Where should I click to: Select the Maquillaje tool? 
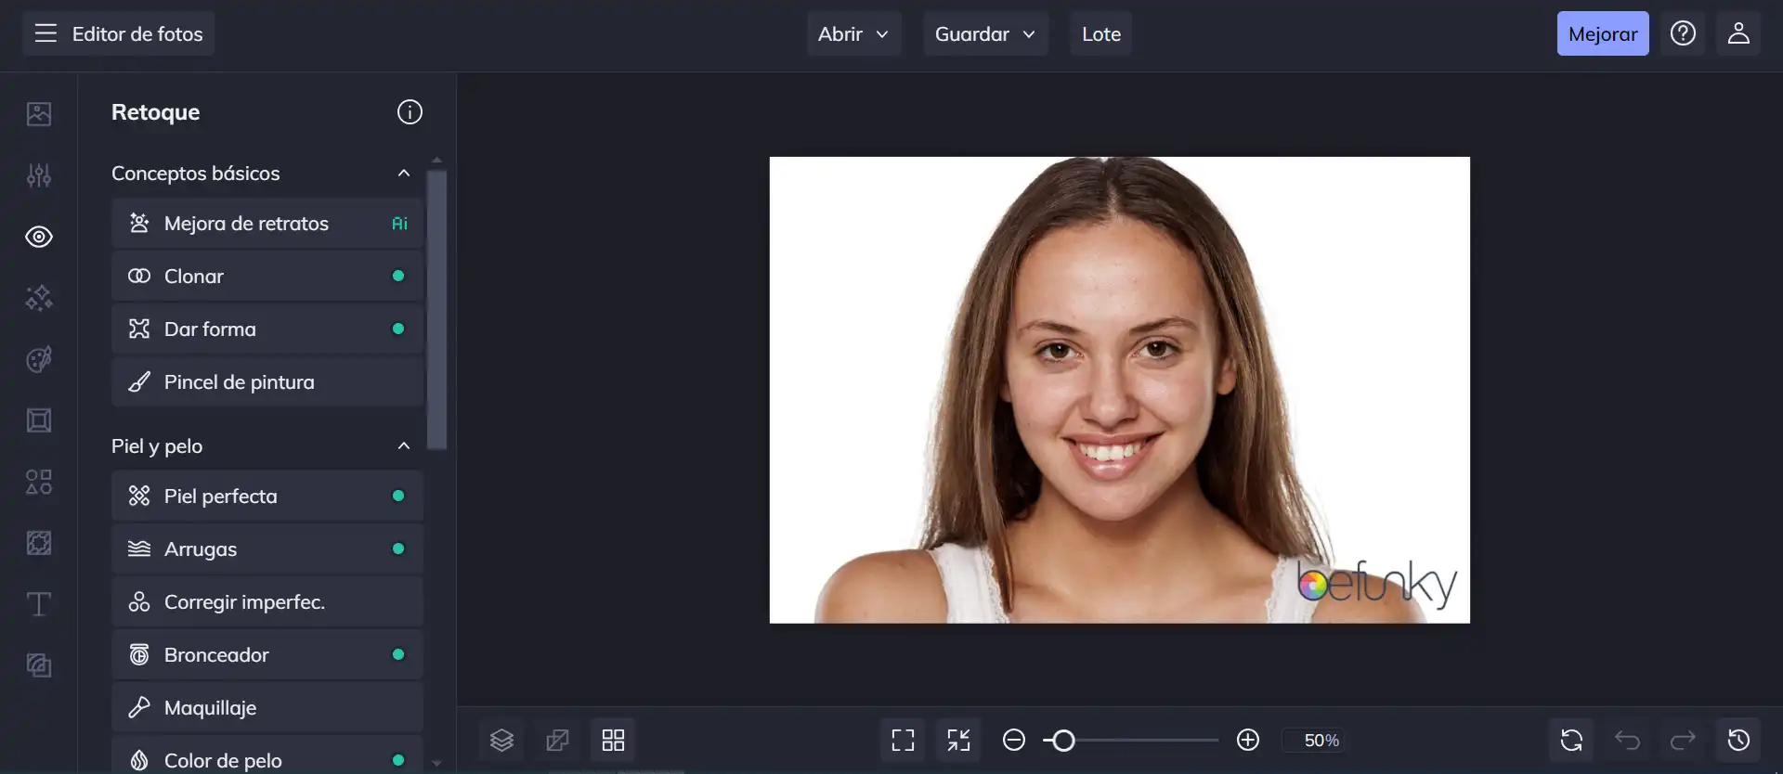(x=267, y=708)
